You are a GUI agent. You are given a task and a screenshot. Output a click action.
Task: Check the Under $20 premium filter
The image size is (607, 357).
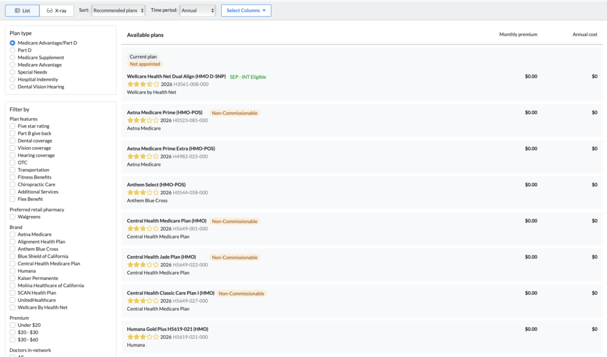coord(13,325)
